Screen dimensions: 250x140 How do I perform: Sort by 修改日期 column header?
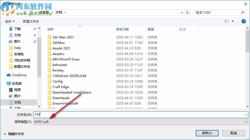pos(122,29)
